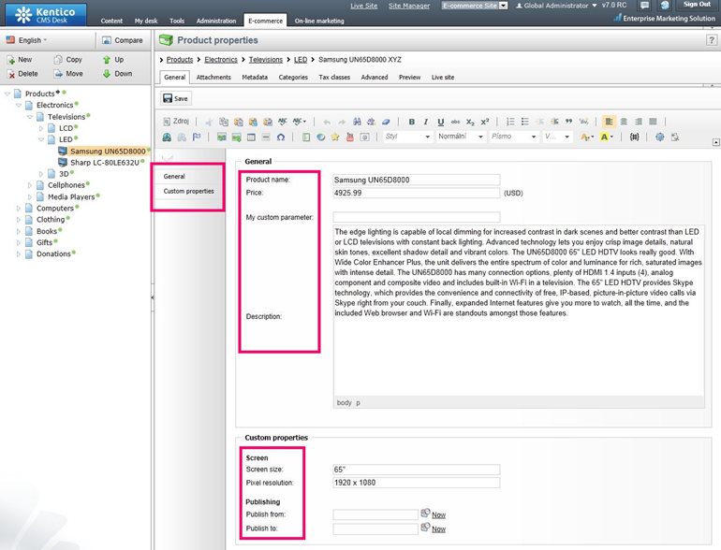The image size is (721, 550).
Task: Insert a bulleted list
Action: (x=525, y=122)
